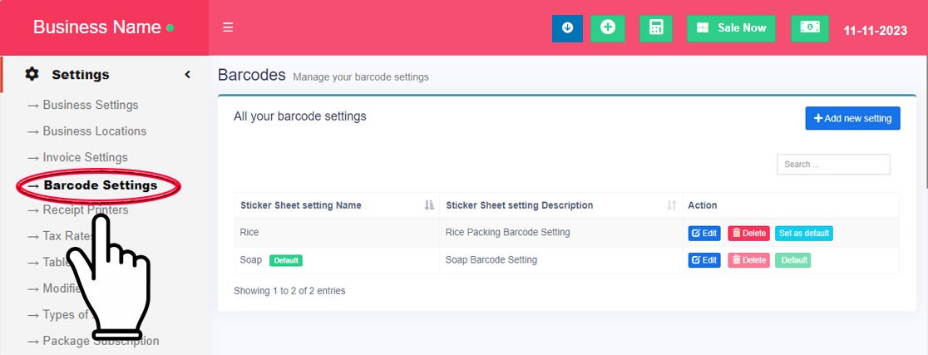The width and height of the screenshot is (928, 355).
Task: Open the calculator icon in header
Action: (656, 27)
